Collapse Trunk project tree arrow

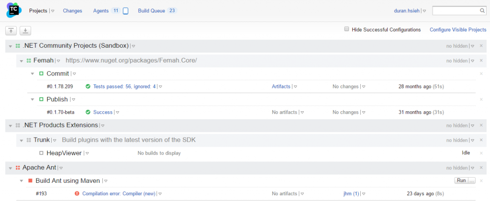click(21, 140)
